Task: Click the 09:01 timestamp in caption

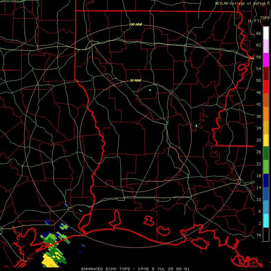Action: [183, 269]
